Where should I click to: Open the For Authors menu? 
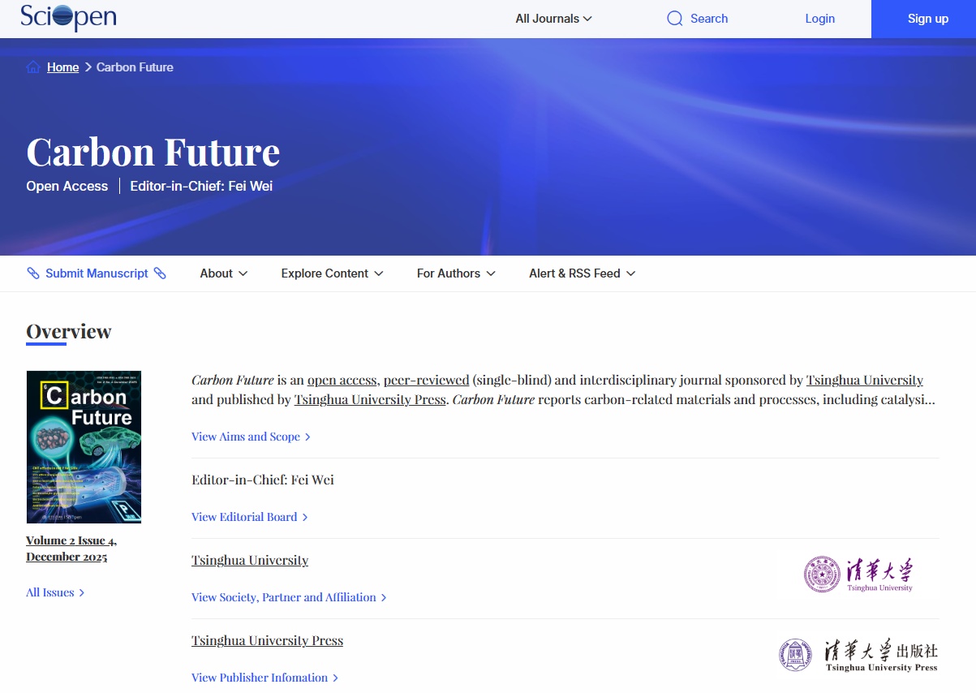(456, 273)
